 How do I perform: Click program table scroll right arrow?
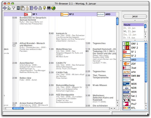click(x=114, y=108)
